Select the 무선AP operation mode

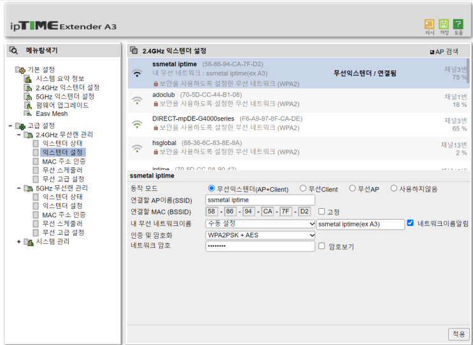(353, 189)
